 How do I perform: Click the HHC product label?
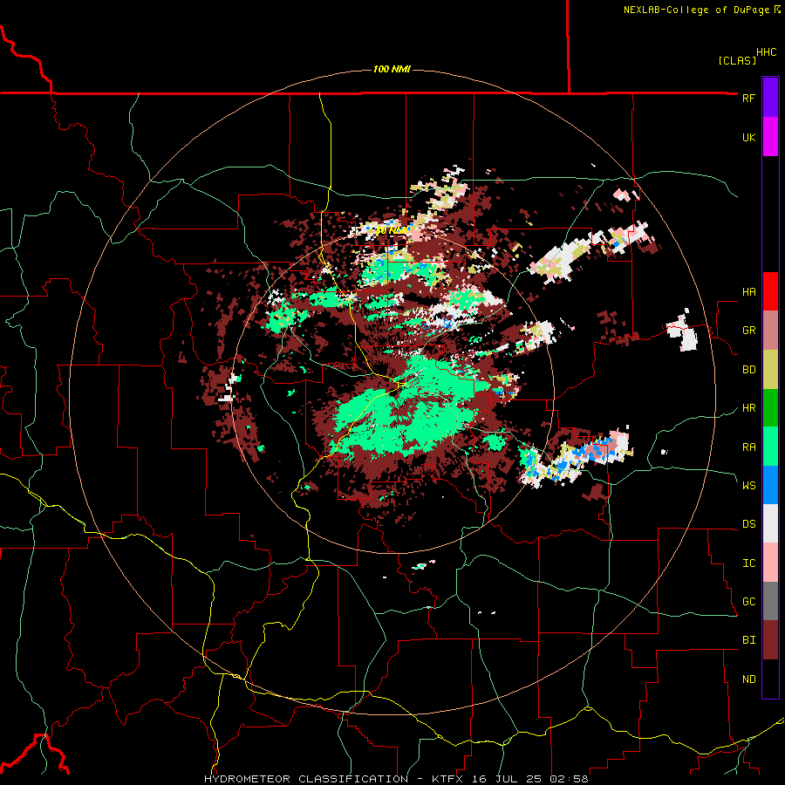pyautogui.click(x=767, y=52)
